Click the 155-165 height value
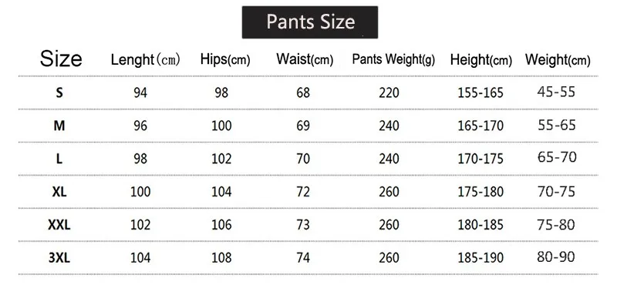This screenshot has height=305, width=617. tap(480, 92)
